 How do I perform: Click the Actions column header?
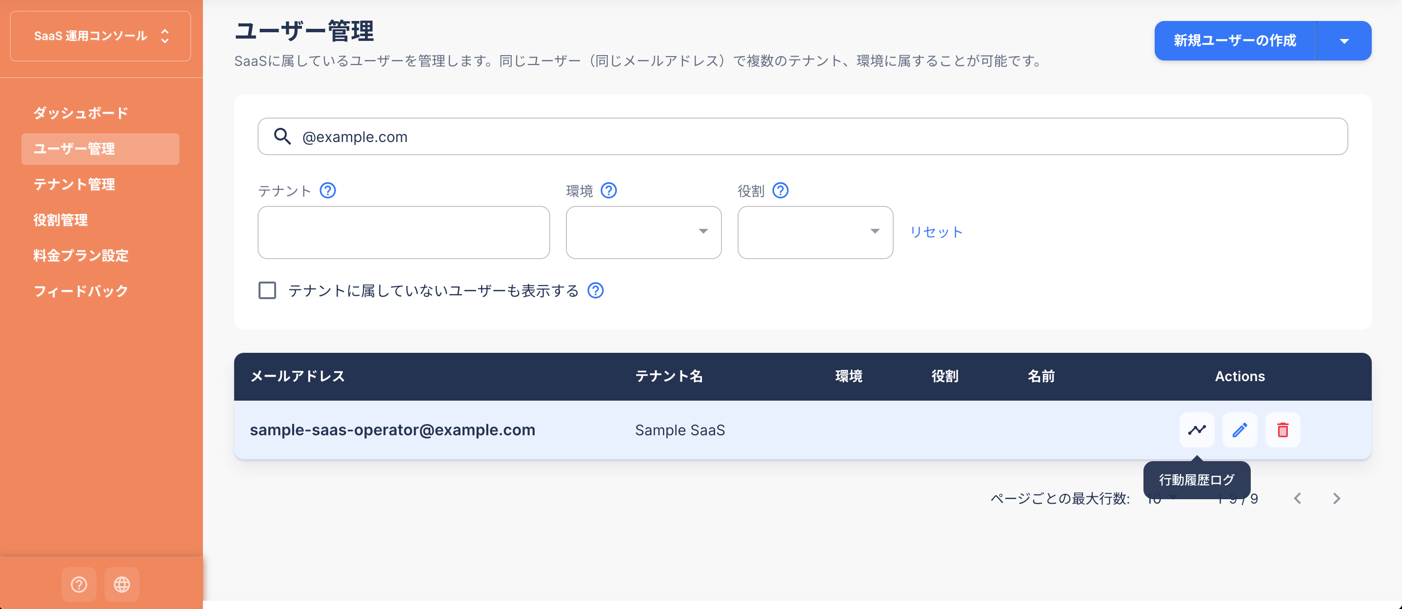click(1240, 376)
